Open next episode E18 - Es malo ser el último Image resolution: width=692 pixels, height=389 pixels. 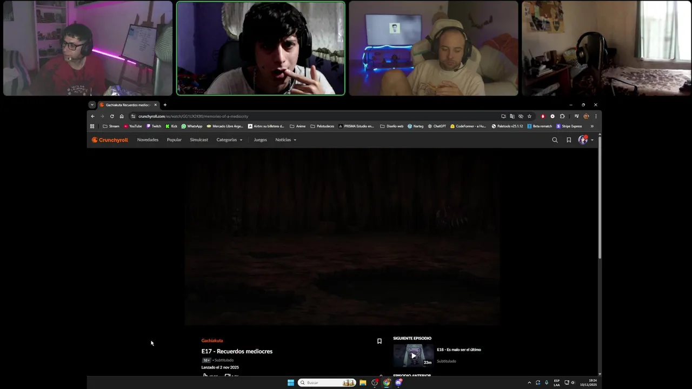tap(459, 350)
